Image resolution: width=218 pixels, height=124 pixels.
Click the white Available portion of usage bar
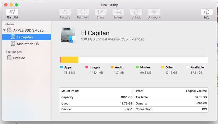pyautogui.click(x=143, y=60)
